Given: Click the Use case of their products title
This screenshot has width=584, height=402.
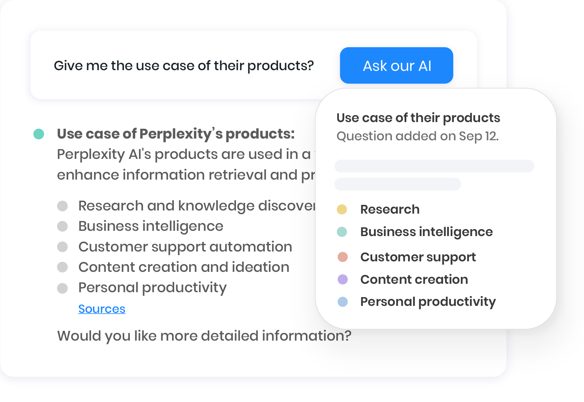Looking at the screenshot, I should point(418,118).
